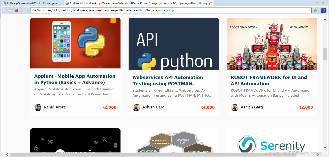
Task: Click 'Ashish Garg' name on Webservices card
Action: coord(154,107)
